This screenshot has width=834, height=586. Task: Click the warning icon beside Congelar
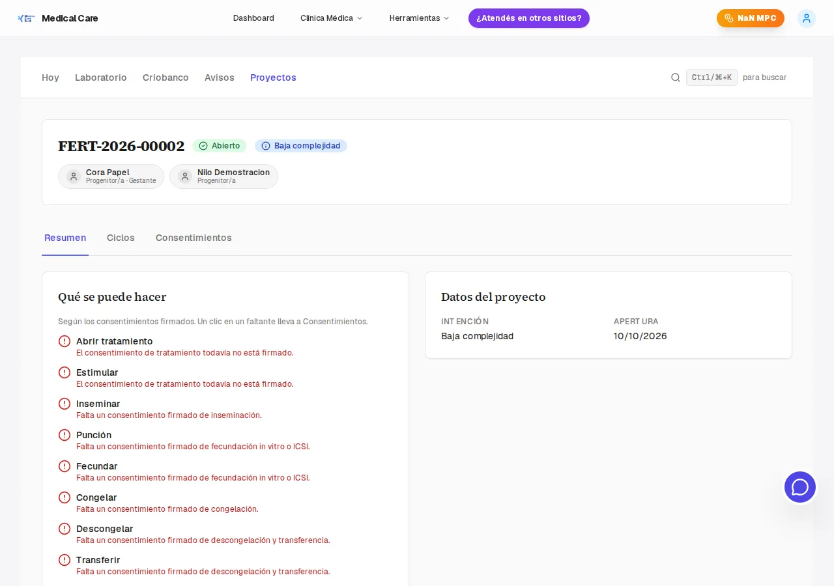[65, 497]
